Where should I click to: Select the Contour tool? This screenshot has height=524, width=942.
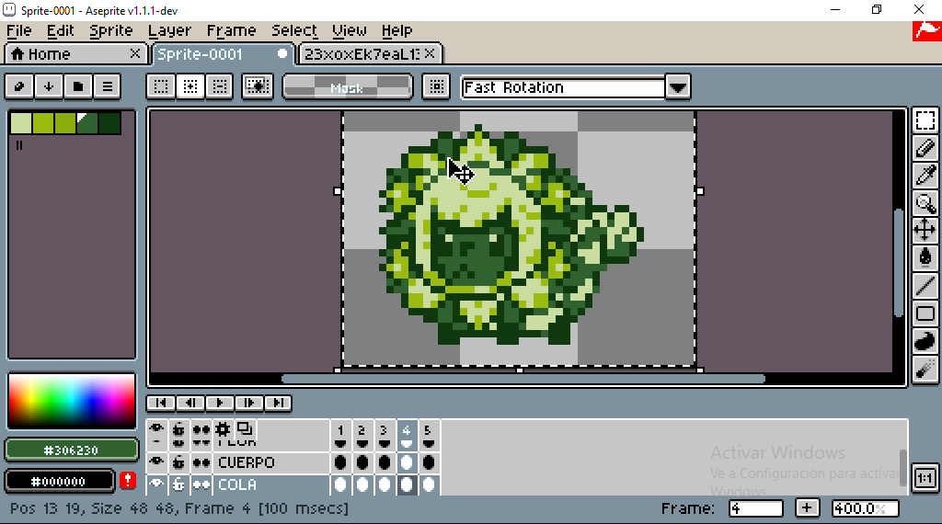pos(925,341)
